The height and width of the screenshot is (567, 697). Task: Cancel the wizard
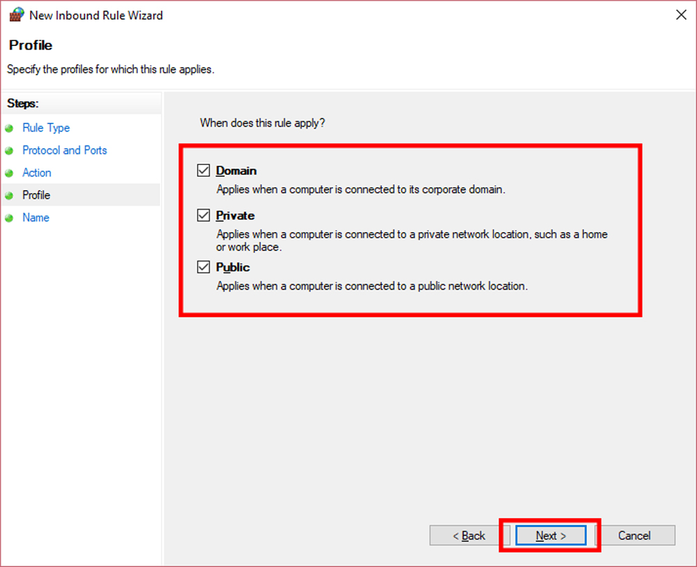[635, 536]
